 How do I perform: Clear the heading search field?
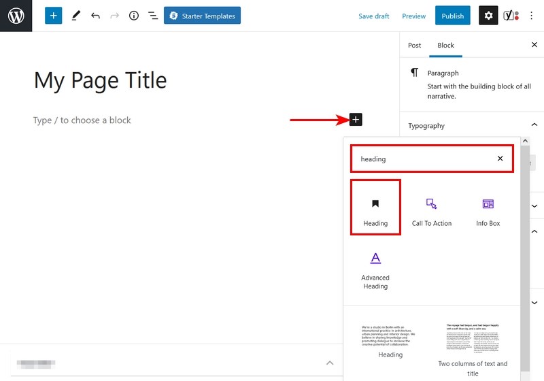coord(500,159)
